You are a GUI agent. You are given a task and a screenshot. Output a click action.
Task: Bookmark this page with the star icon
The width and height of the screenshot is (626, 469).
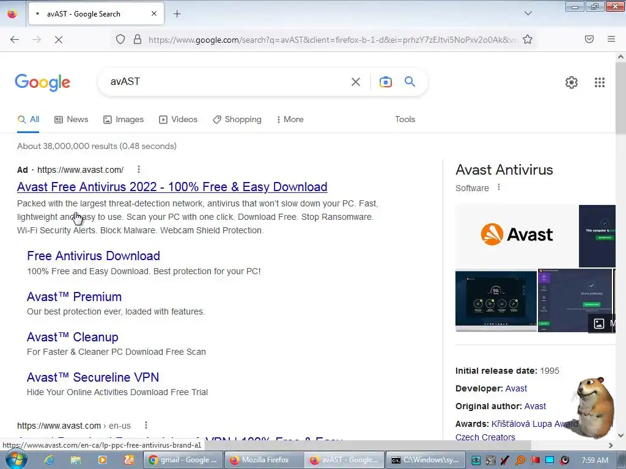528,39
